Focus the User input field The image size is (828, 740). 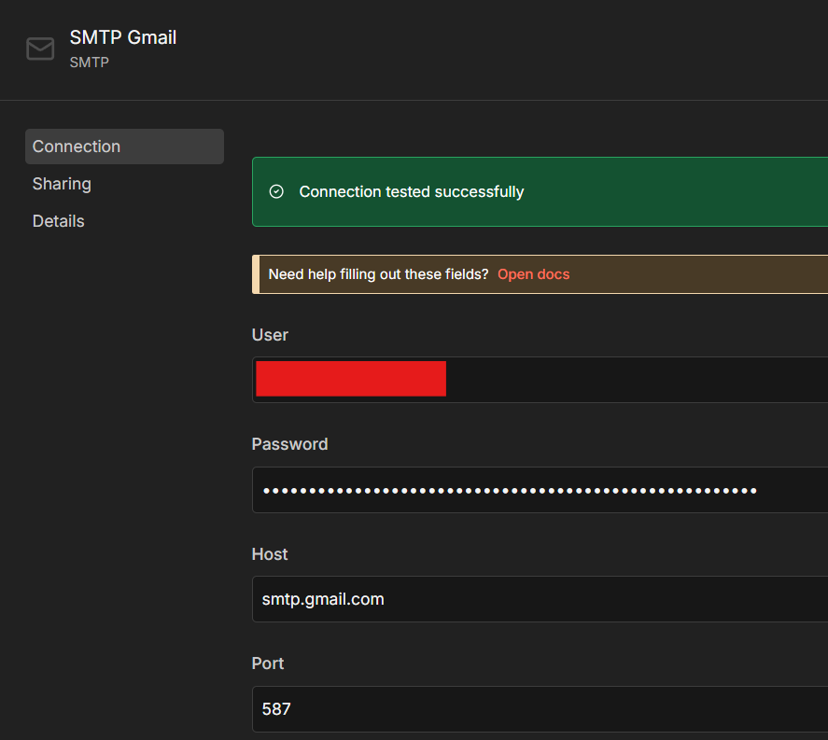point(635,380)
